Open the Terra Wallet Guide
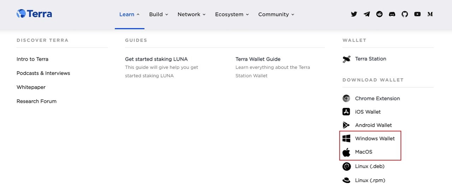This screenshot has width=452, height=195. coord(258,59)
